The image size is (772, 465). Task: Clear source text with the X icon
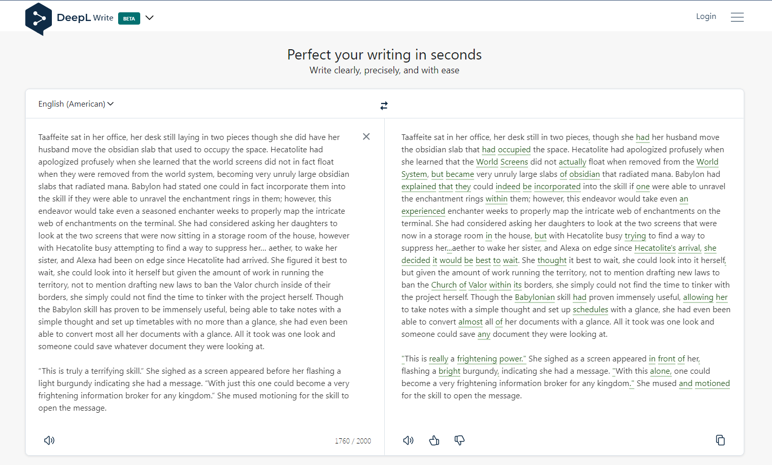point(366,136)
